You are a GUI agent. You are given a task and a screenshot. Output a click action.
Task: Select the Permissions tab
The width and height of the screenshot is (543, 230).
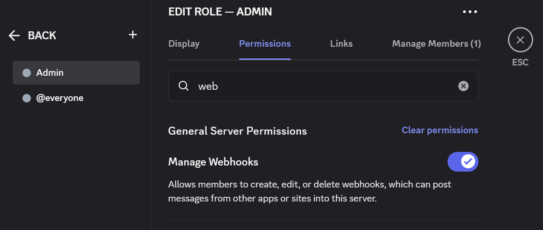coord(265,43)
